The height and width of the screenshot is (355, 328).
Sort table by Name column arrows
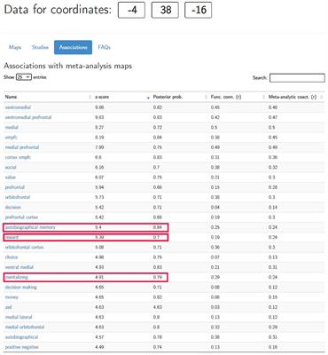pyautogui.click(x=90, y=97)
